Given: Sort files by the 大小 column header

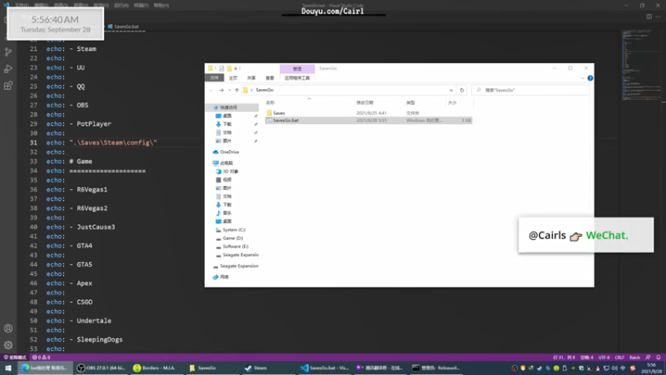Looking at the screenshot, I should [452, 102].
